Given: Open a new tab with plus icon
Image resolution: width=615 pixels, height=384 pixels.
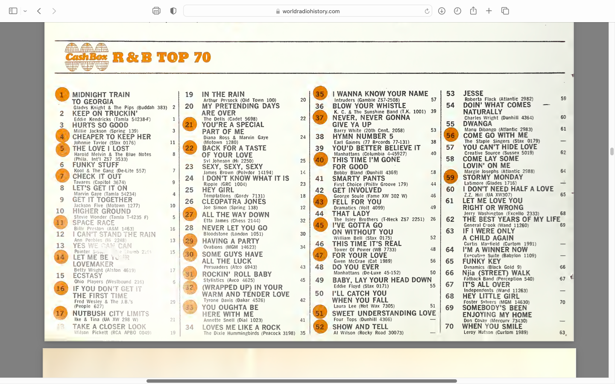Looking at the screenshot, I should coord(489,11).
